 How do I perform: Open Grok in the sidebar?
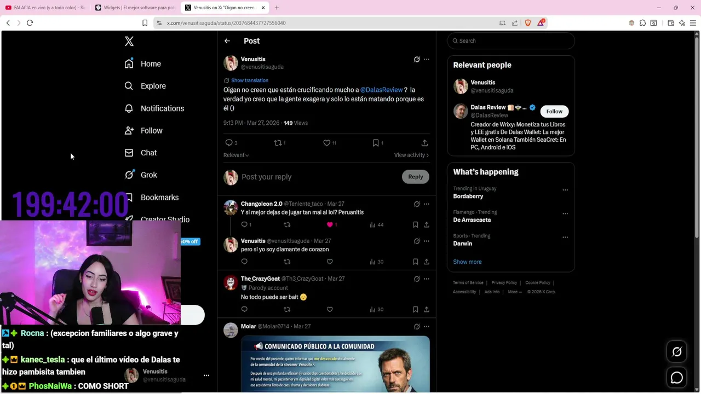click(x=141, y=175)
